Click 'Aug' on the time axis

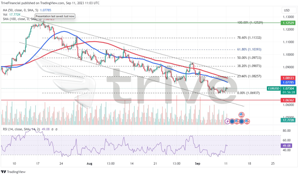tap(89, 163)
